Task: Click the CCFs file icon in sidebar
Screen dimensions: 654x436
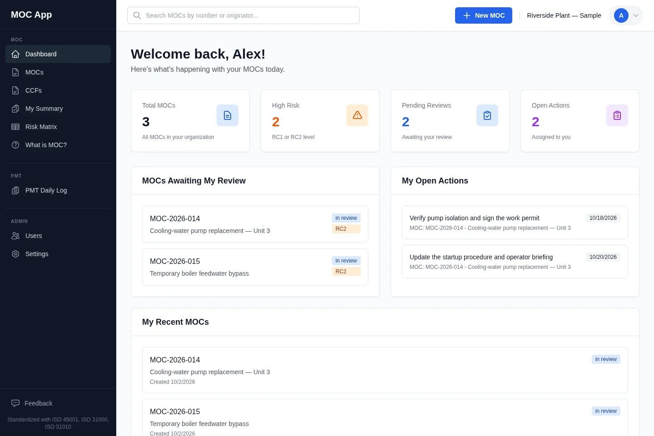Action: tap(15, 90)
